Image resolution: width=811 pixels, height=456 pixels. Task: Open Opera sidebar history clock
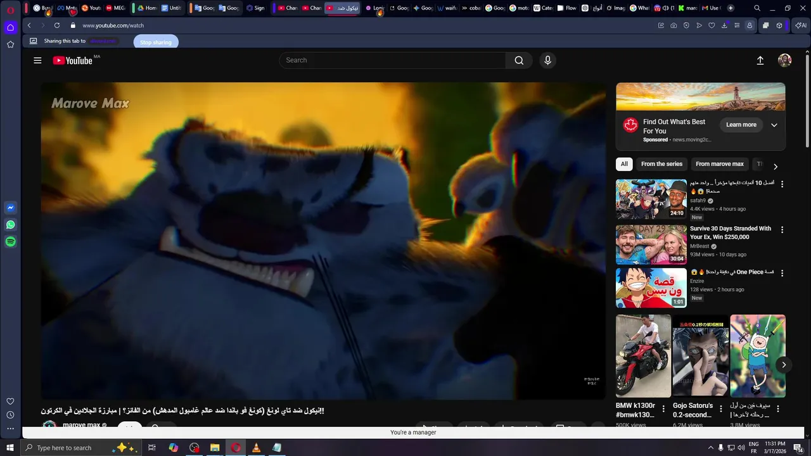pyautogui.click(x=10, y=415)
